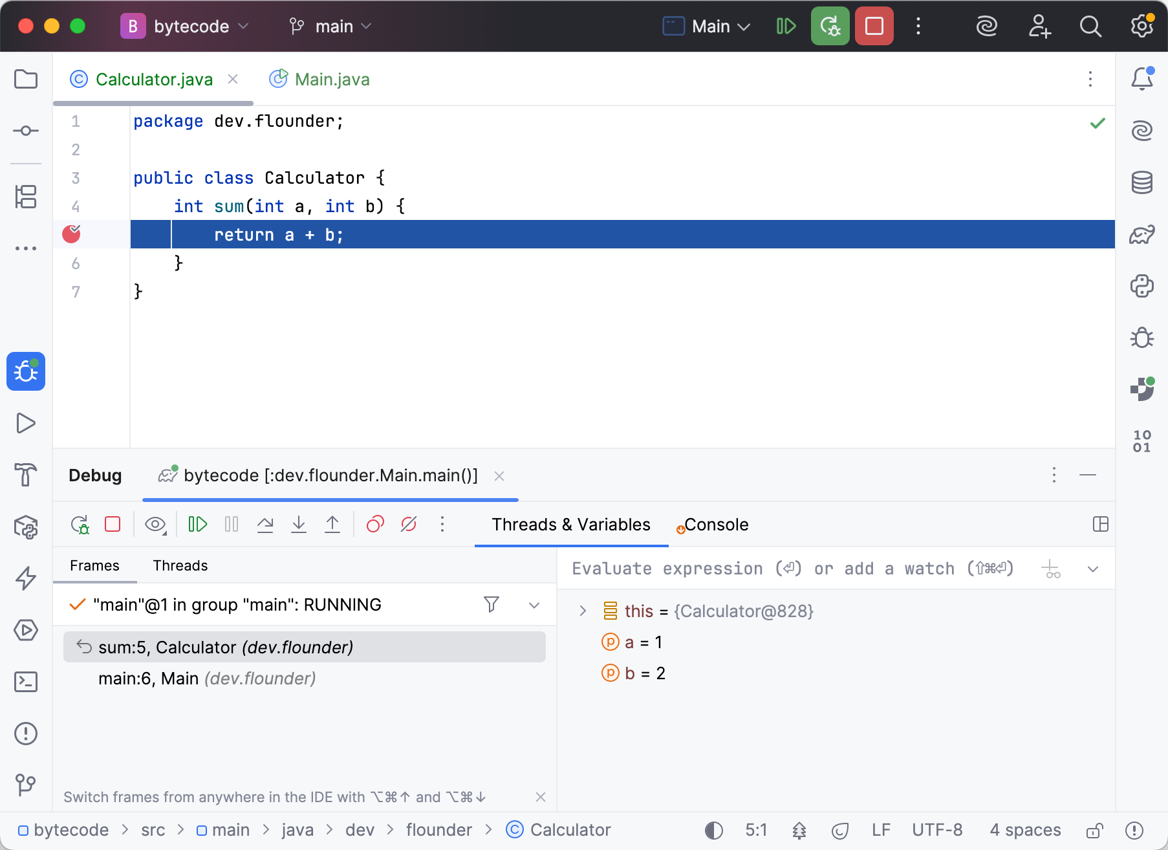Click Step Over in debug toolbar
Image resolution: width=1168 pixels, height=850 pixels.
coord(265,524)
